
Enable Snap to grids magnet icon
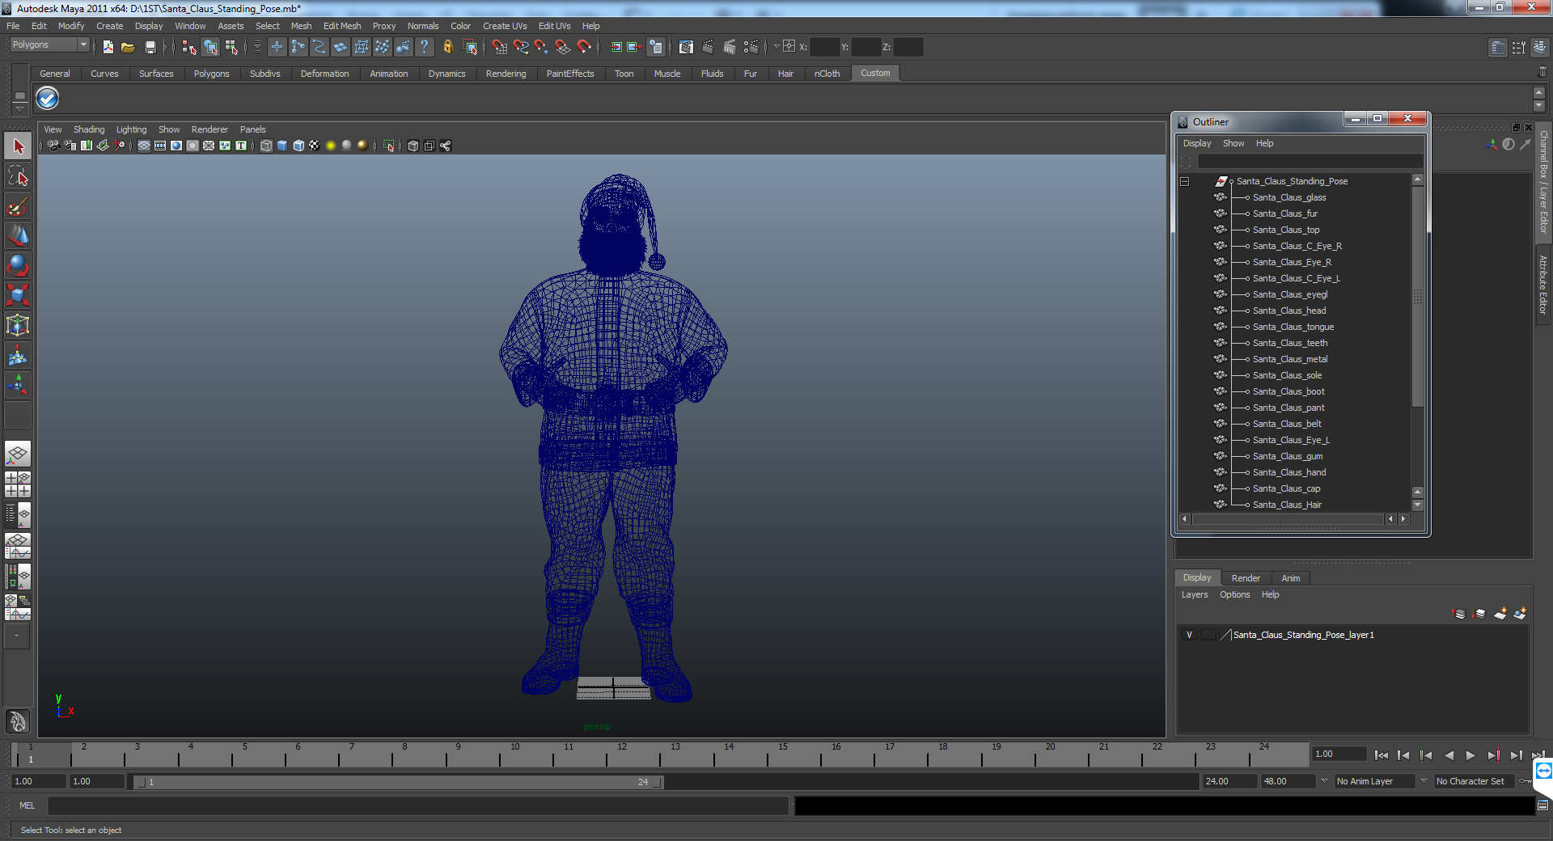point(500,48)
